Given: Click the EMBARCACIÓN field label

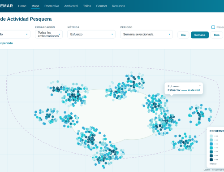Looking at the screenshot, I should click(x=45, y=27).
